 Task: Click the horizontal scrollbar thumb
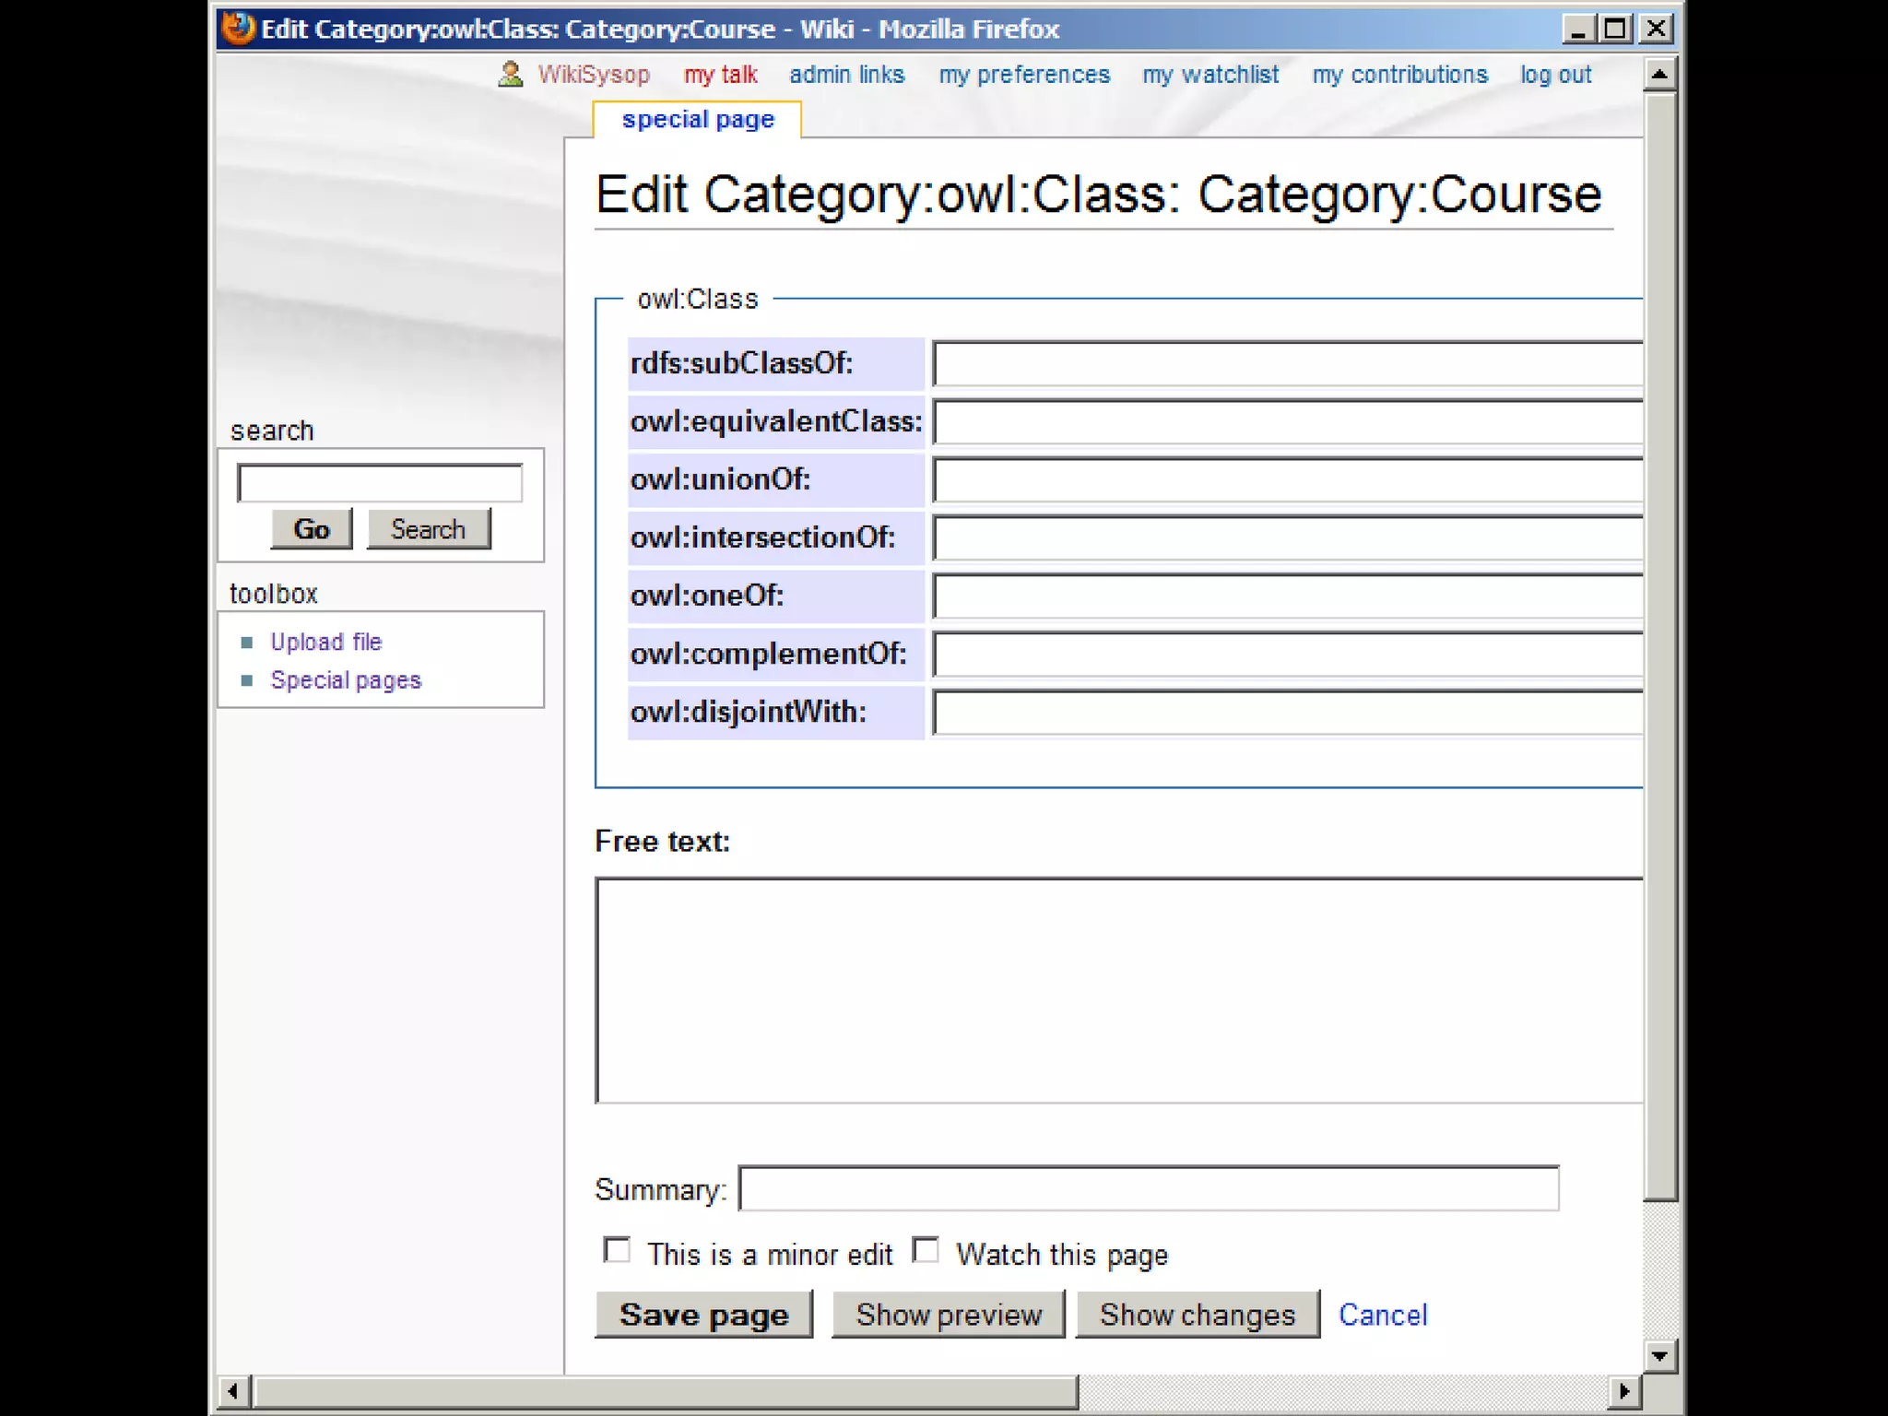point(664,1390)
